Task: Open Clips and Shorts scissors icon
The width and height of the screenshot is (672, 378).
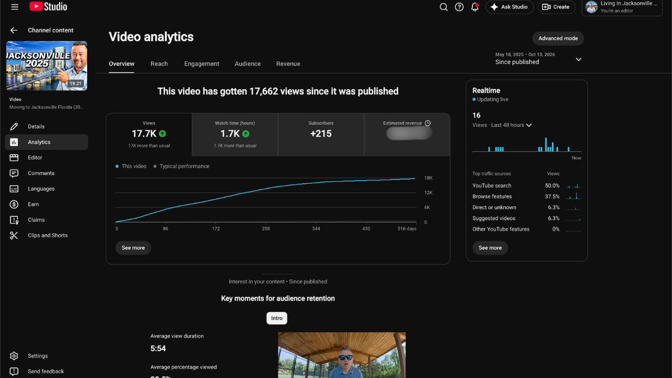Action: pyautogui.click(x=14, y=236)
